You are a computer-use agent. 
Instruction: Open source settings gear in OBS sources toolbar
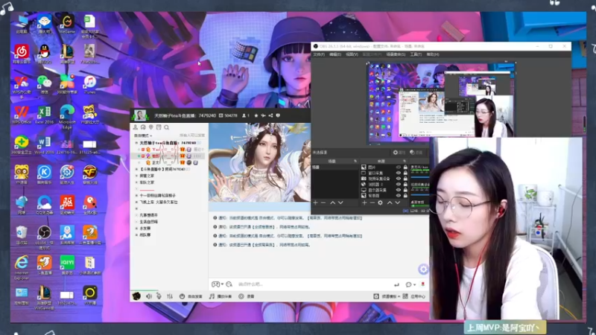pos(380,202)
